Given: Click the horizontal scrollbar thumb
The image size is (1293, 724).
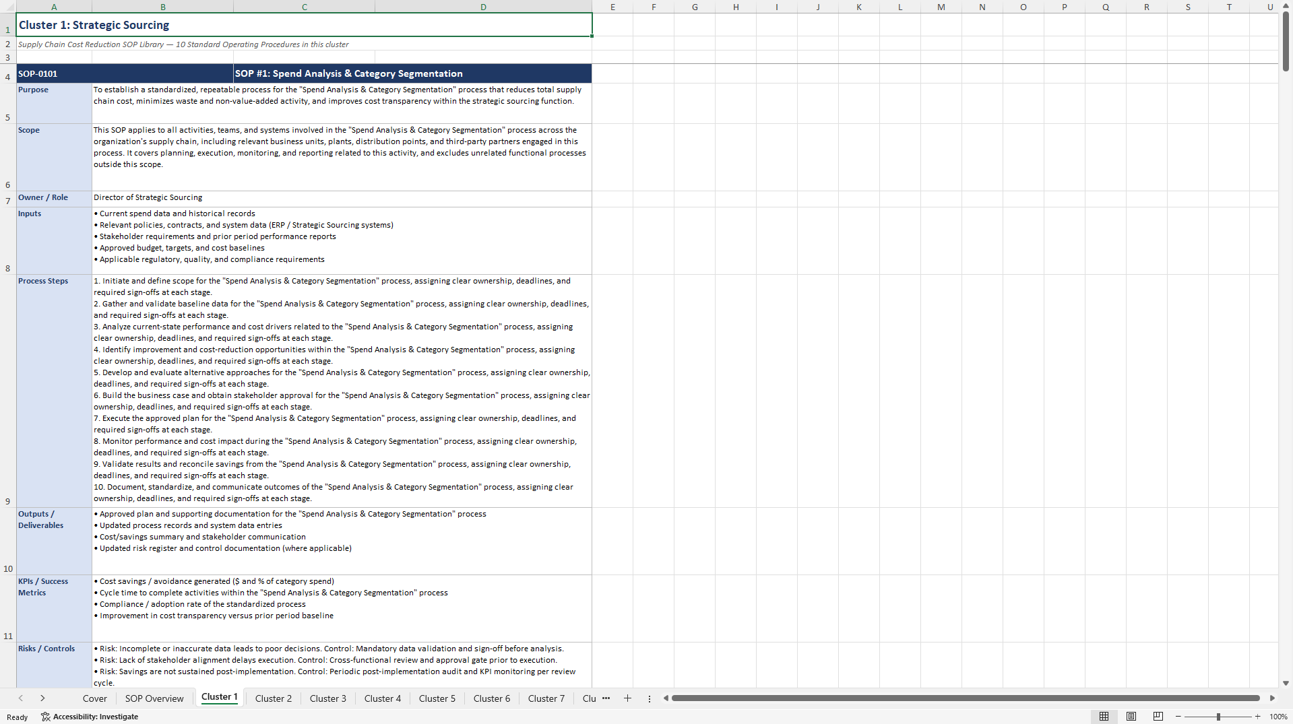Looking at the screenshot, I should pos(966,698).
